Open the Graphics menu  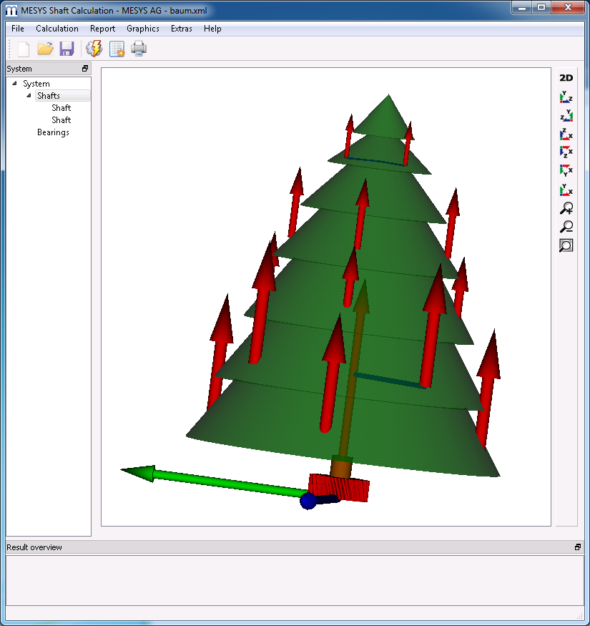coord(143,29)
